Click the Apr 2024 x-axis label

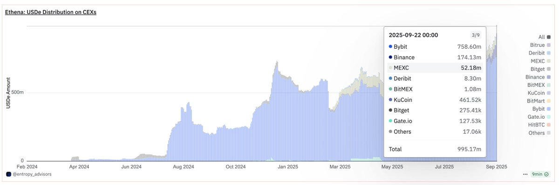(x=79, y=166)
